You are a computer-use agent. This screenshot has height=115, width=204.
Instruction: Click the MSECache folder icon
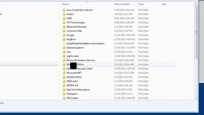(x=64, y=81)
